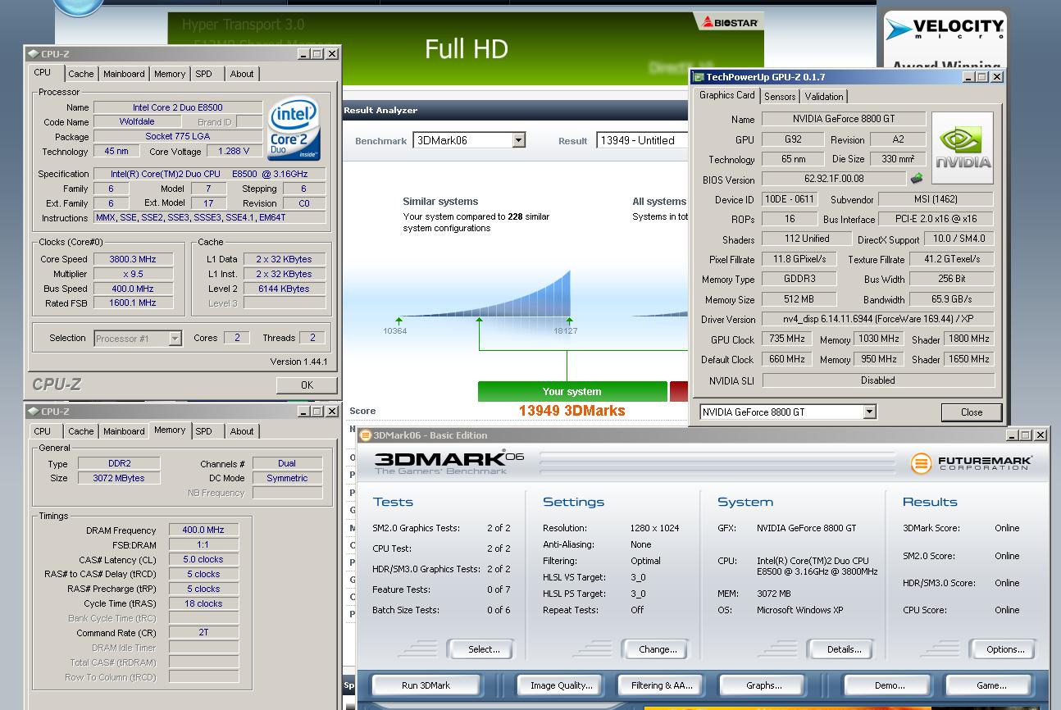This screenshot has width=1061, height=710.
Task: Click the BIOS save icon in GPU-Z
Action: [917, 179]
